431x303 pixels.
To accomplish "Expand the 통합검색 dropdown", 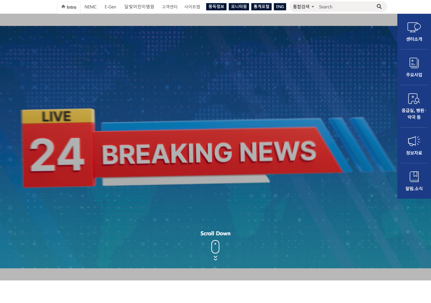I will (303, 6).
